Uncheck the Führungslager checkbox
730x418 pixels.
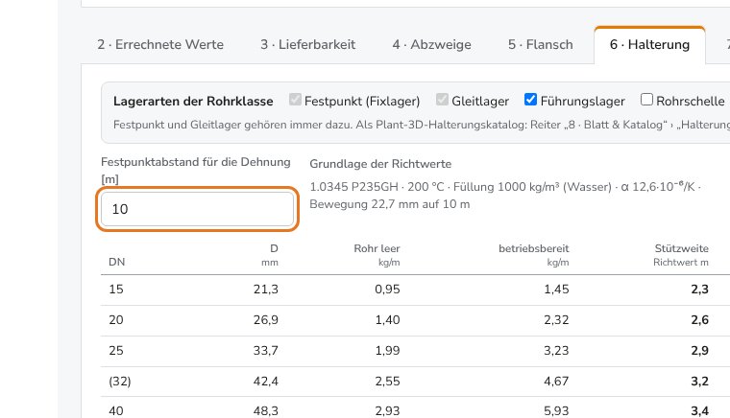coord(530,100)
